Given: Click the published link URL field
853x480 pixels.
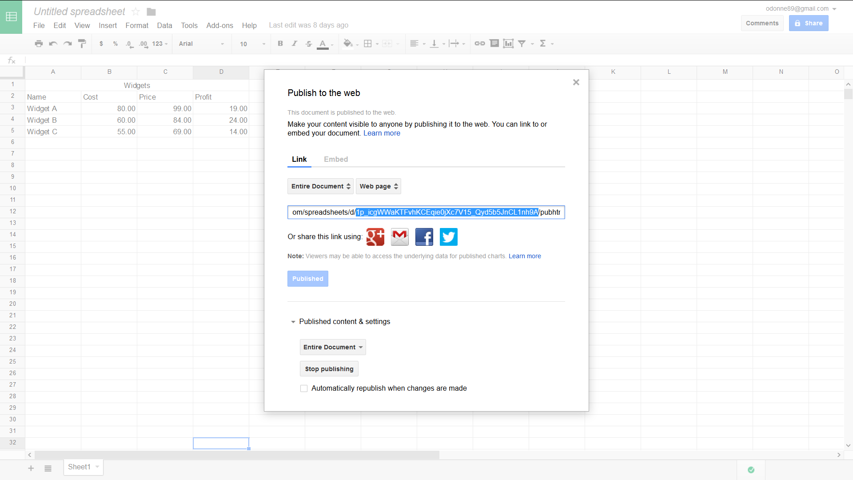Looking at the screenshot, I should point(426,212).
